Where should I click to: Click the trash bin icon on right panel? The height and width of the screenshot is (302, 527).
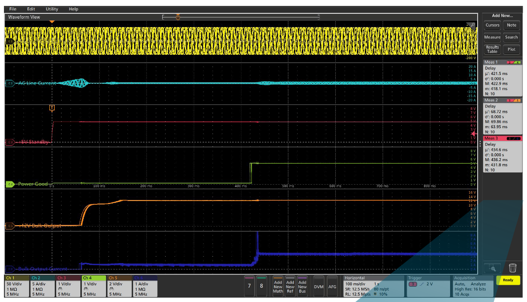coord(513,268)
